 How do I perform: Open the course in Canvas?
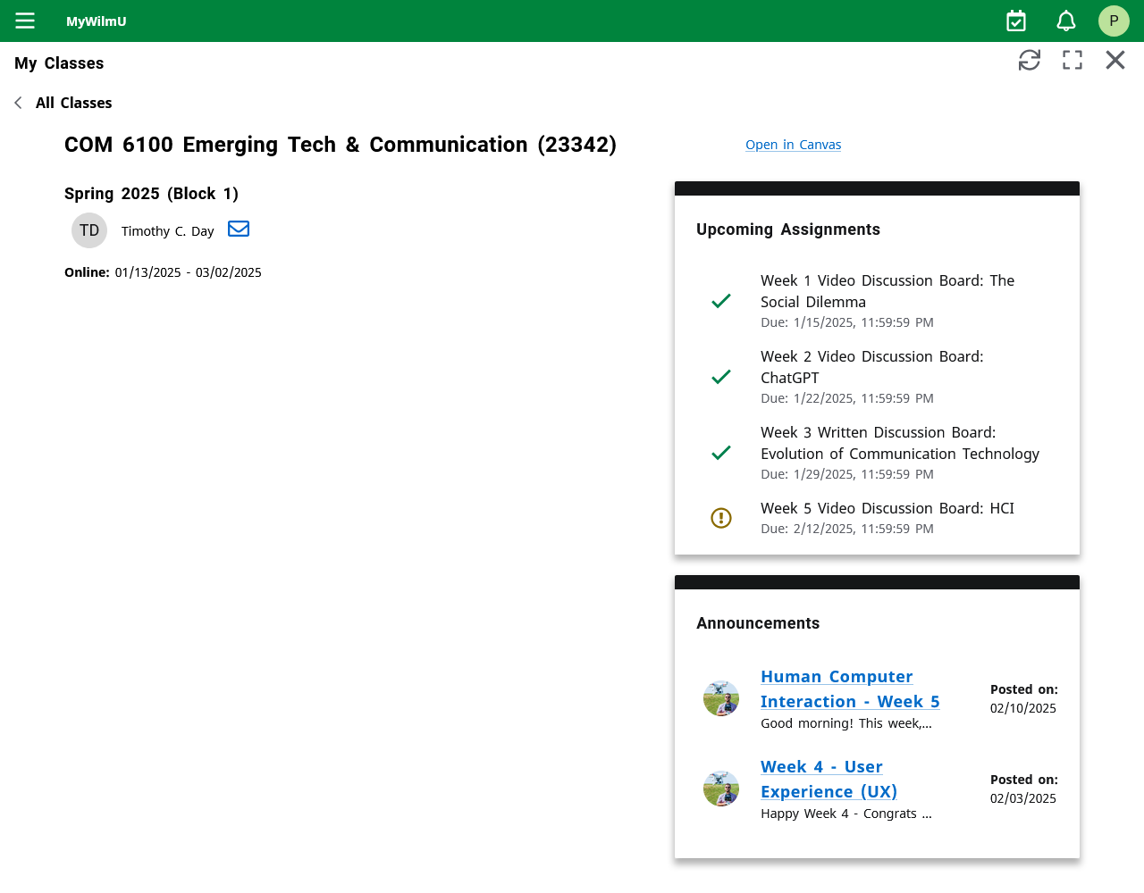click(x=793, y=144)
